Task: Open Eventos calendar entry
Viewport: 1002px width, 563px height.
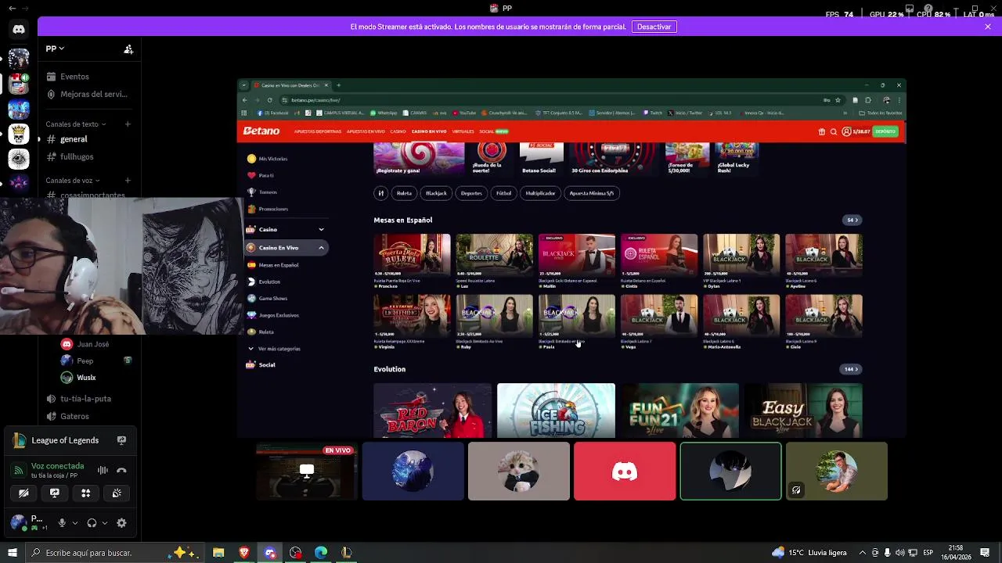Action: pos(74,77)
